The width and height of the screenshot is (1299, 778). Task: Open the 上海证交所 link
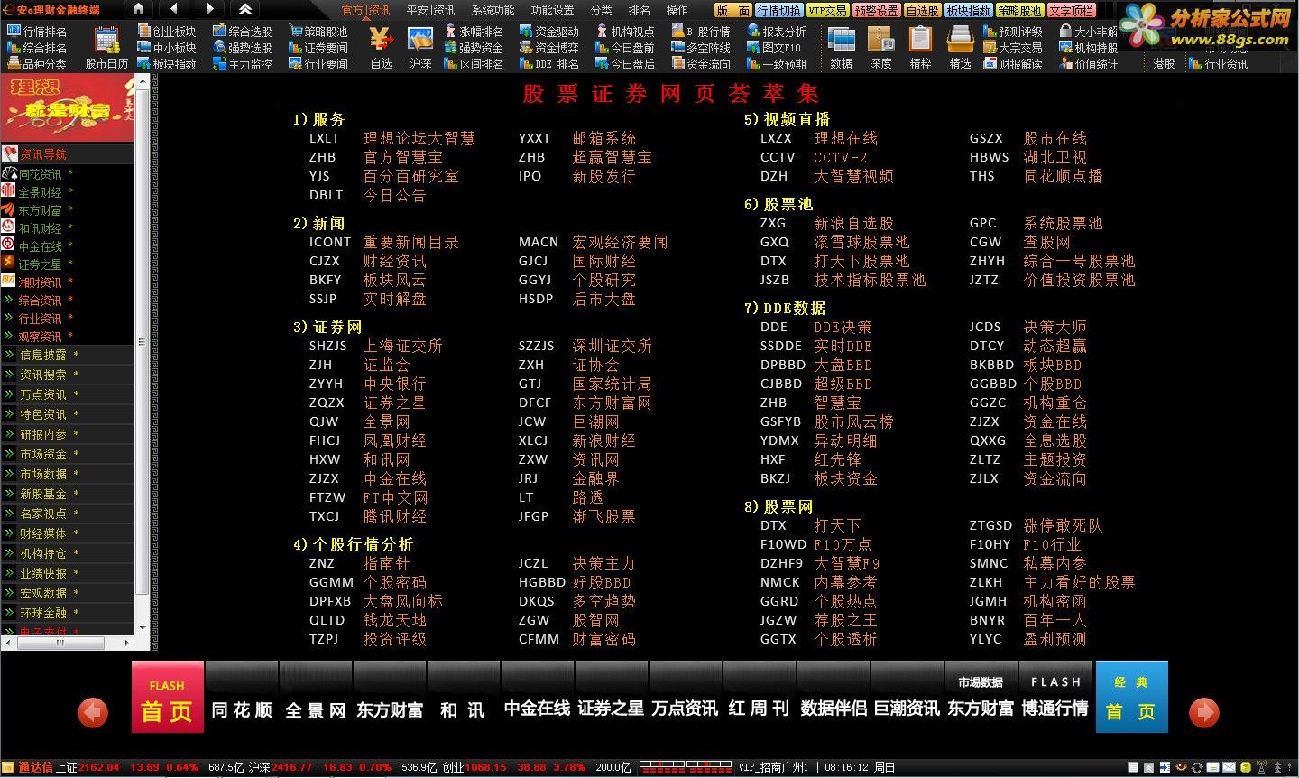point(402,346)
